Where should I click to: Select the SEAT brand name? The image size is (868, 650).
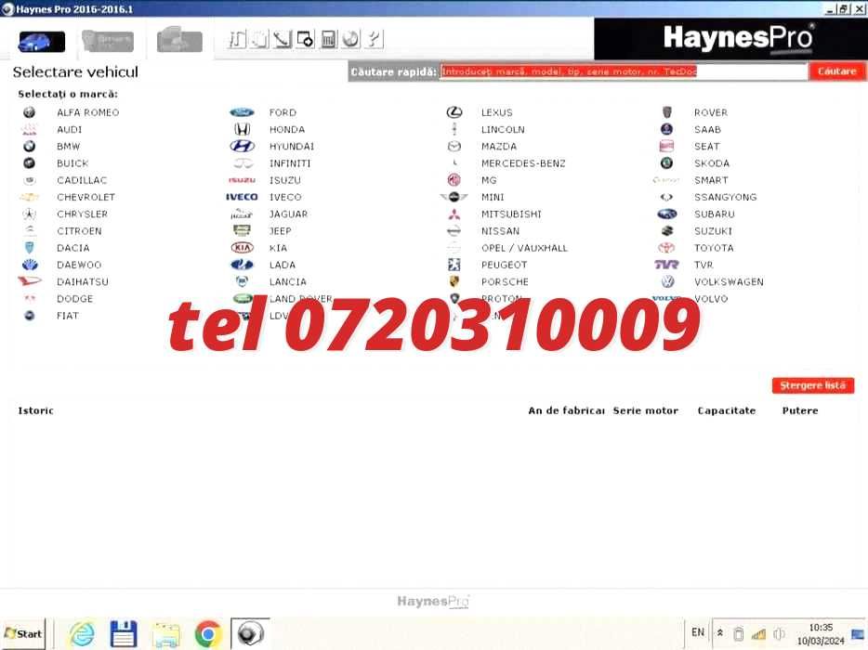[707, 146]
